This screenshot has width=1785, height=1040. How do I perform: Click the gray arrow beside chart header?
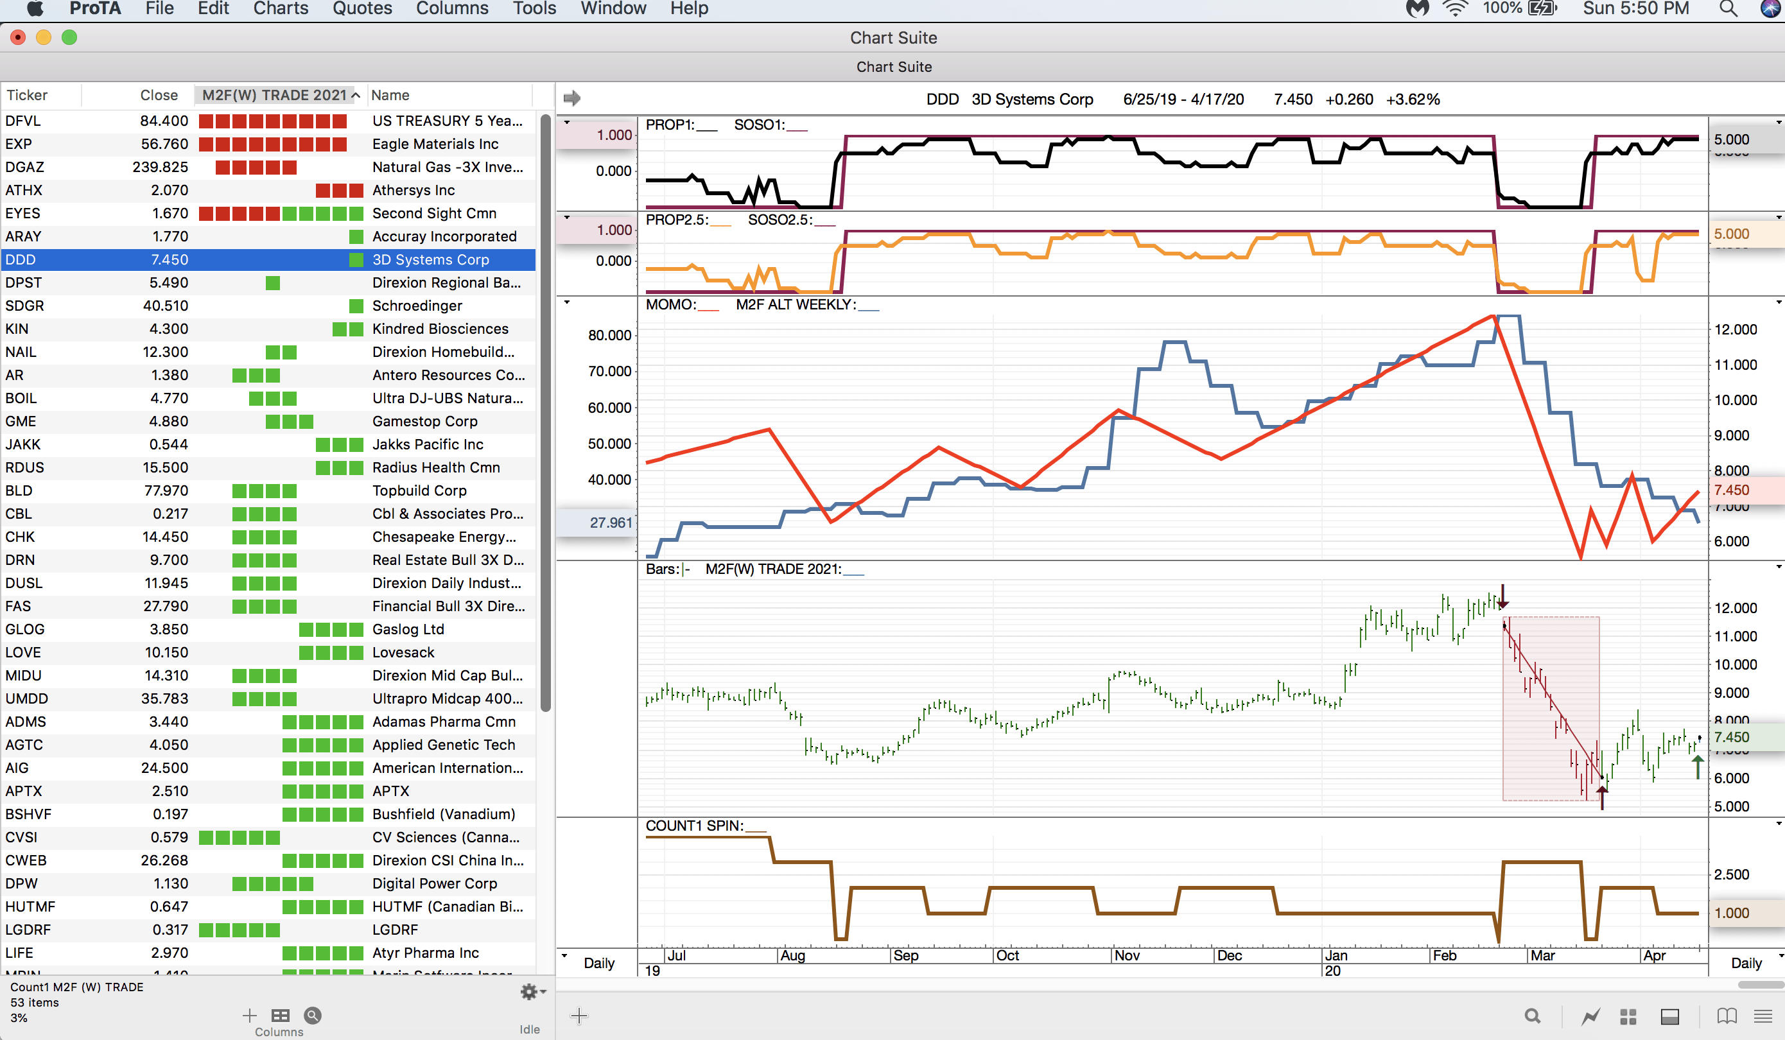point(571,98)
